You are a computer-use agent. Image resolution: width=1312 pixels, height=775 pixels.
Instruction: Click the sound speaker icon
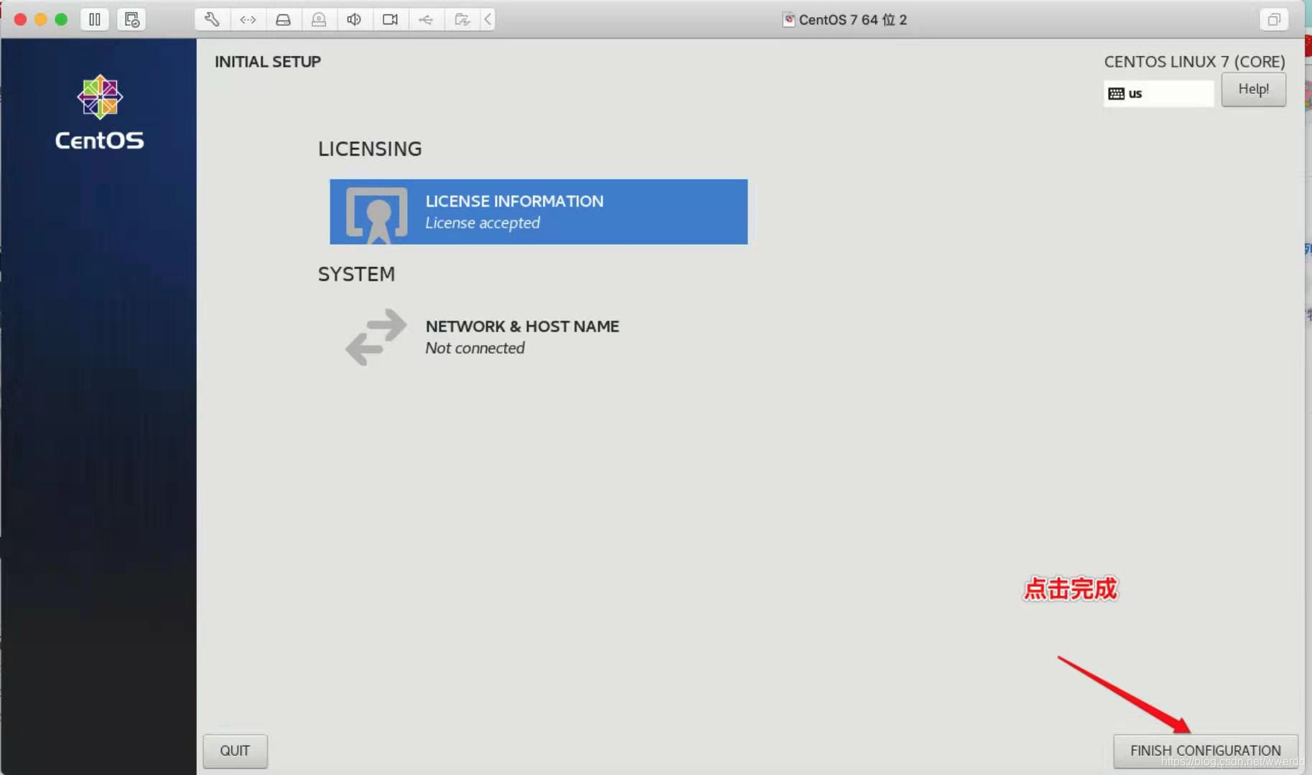[354, 19]
